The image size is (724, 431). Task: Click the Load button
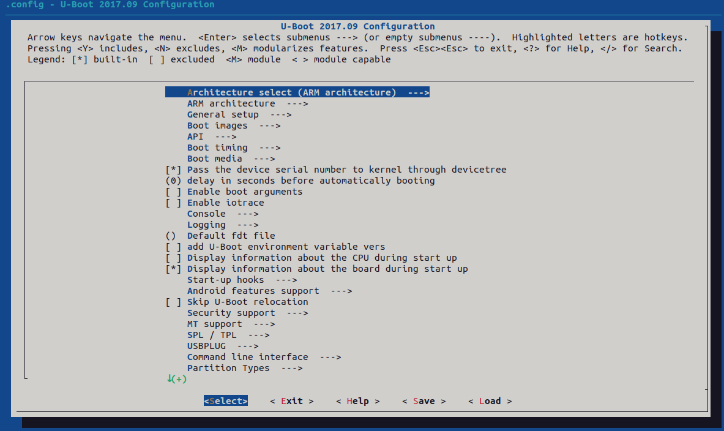click(490, 401)
